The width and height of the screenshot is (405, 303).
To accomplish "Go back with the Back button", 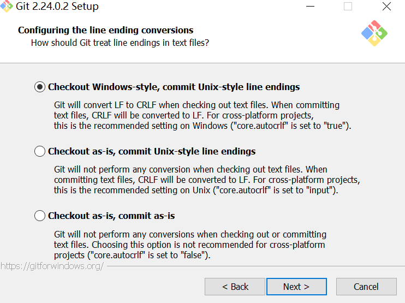I will point(235,287).
